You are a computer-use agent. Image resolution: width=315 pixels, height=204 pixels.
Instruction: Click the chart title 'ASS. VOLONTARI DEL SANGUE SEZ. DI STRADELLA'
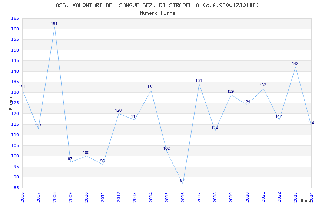[x=127, y=5]
